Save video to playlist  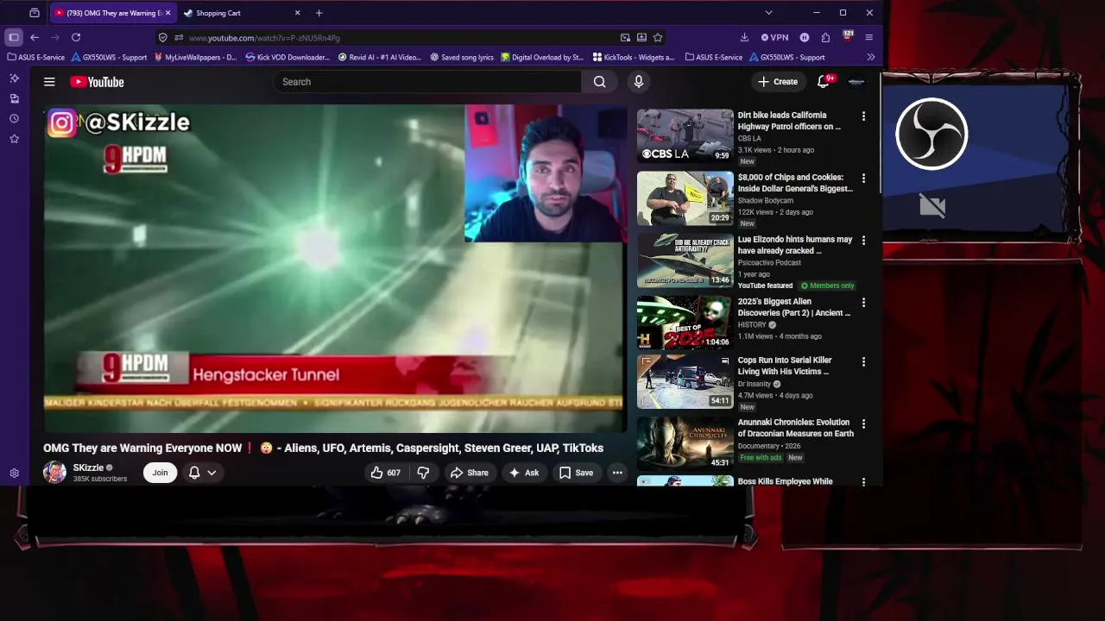576,473
